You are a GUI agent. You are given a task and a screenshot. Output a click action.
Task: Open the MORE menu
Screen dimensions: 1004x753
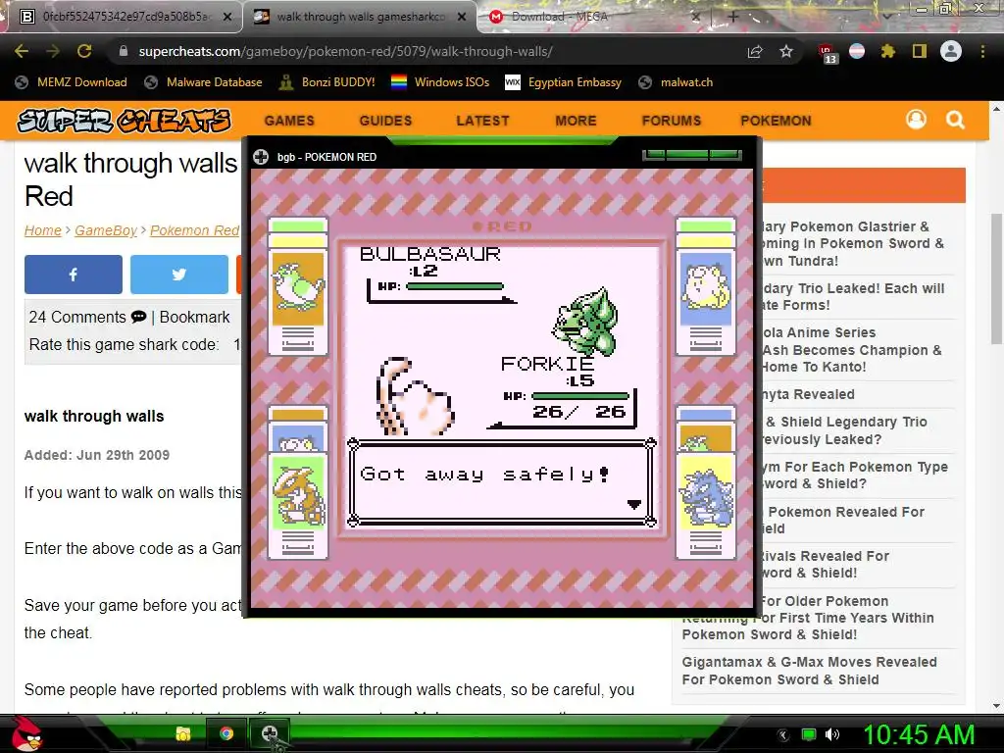tap(577, 121)
